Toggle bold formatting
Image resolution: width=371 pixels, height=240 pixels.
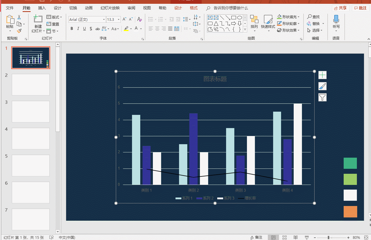(x=71, y=29)
